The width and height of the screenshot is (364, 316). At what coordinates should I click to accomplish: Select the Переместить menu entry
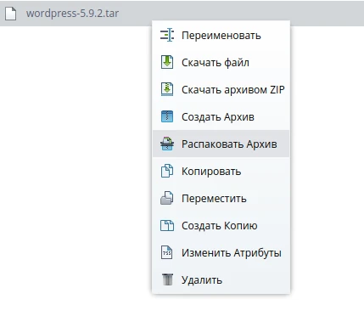click(x=221, y=198)
